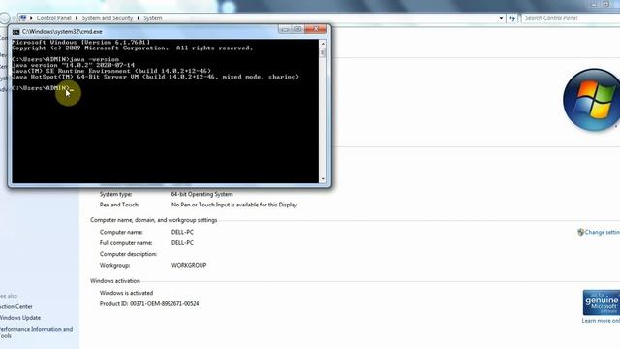Click the Computer name value DELL-PC
The height and width of the screenshot is (349, 620).
(x=182, y=232)
